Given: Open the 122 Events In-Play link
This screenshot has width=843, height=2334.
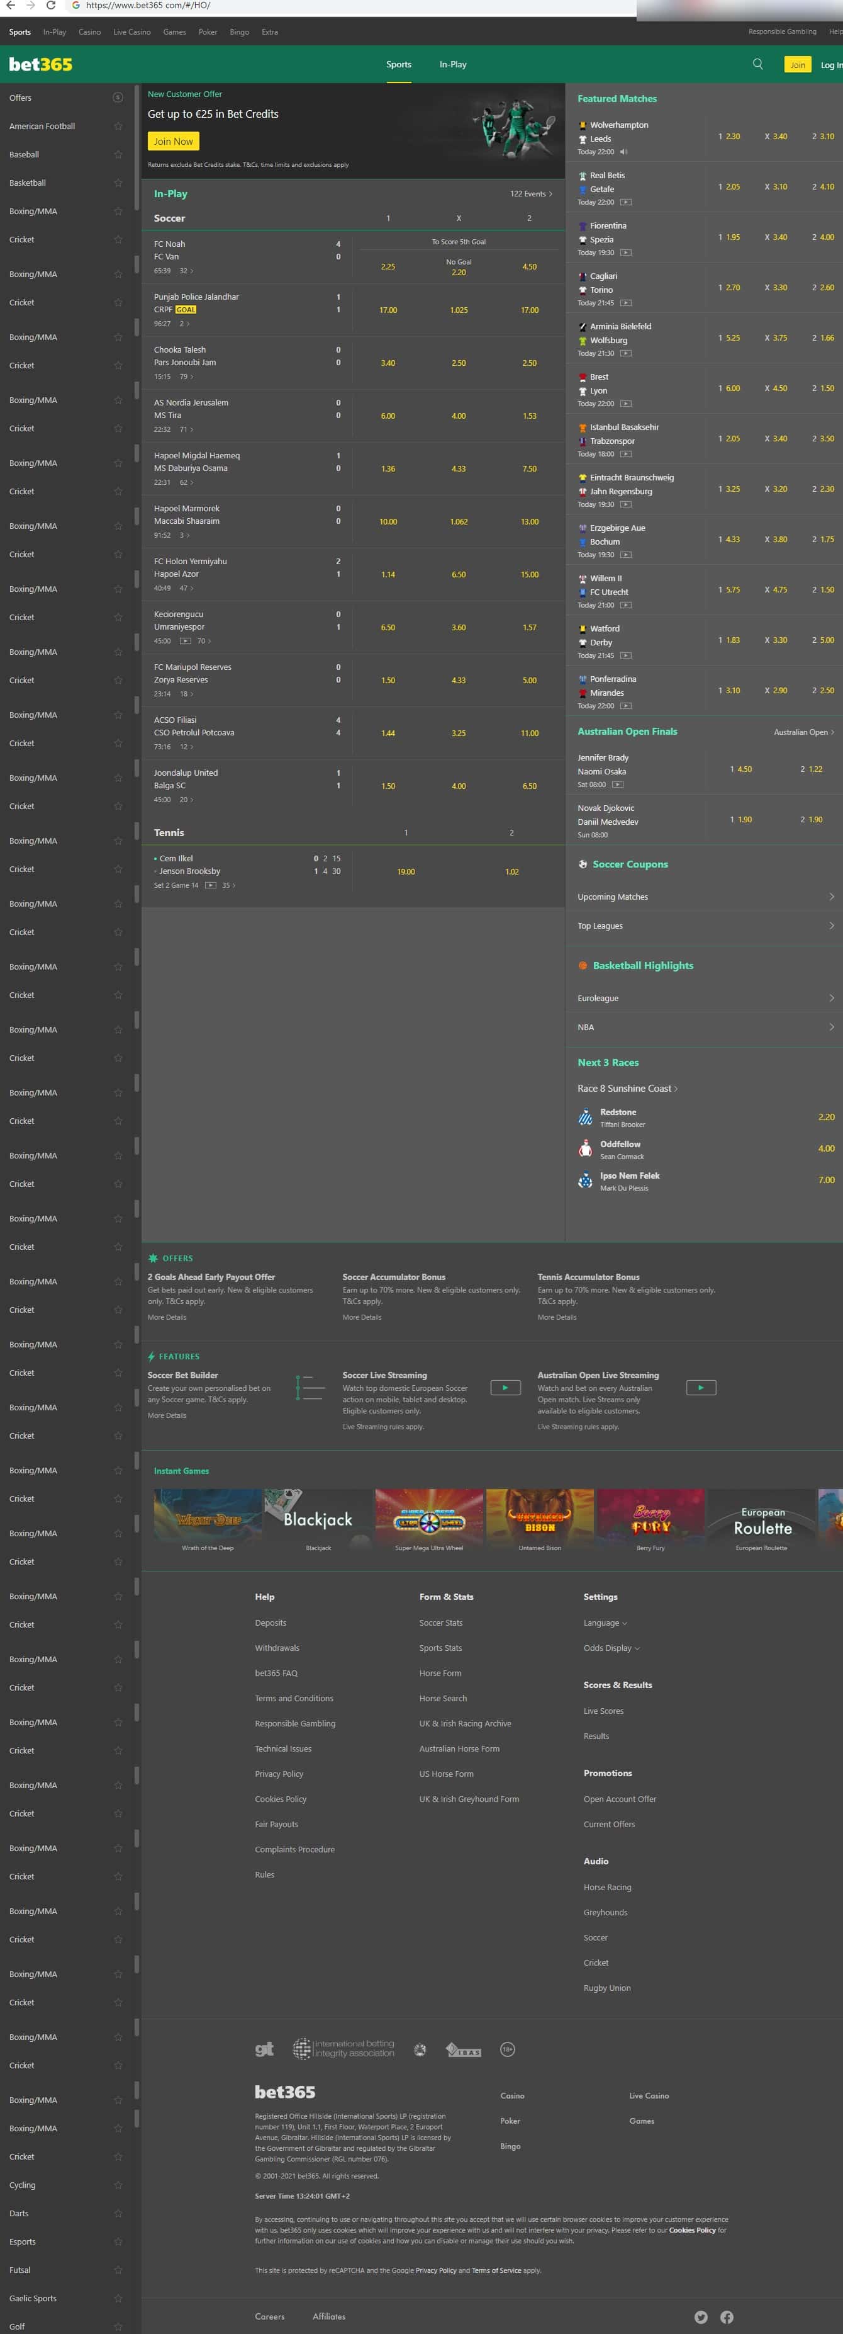Looking at the screenshot, I should 532,194.
